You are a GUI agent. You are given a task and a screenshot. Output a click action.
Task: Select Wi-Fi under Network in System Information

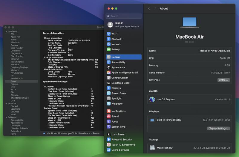click(x=13, y=114)
